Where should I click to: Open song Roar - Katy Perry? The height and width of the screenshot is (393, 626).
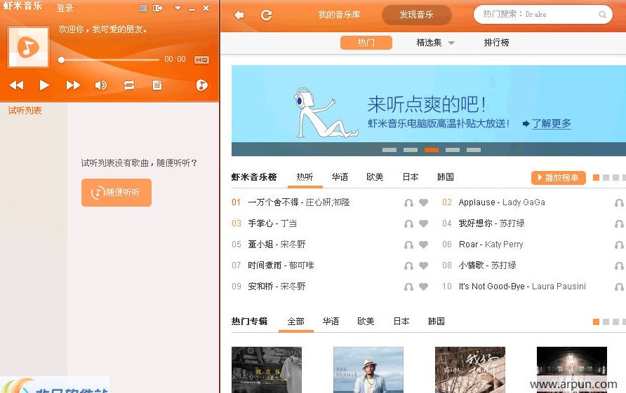(491, 244)
